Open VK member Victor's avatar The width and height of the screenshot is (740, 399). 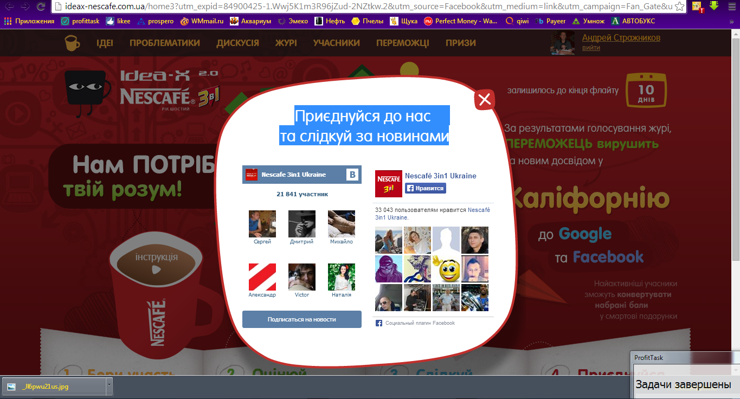[x=302, y=277]
